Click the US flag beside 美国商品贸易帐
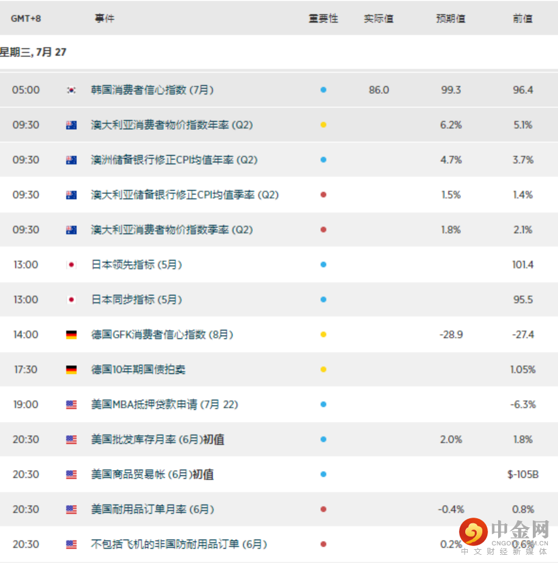 pos(71,474)
